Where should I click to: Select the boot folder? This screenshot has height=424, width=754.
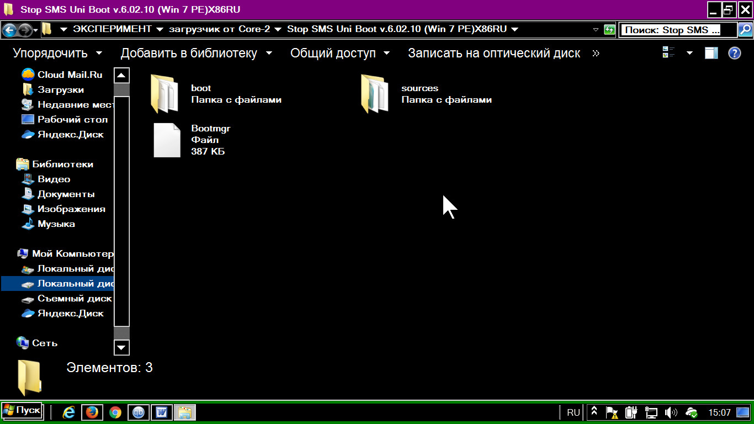(215, 94)
